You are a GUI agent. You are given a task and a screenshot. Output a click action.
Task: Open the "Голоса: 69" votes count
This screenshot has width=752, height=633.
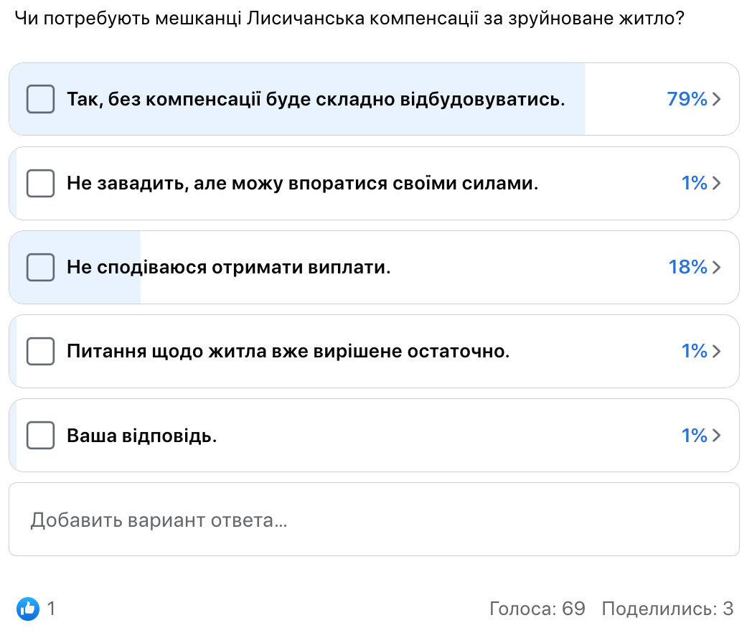537,609
